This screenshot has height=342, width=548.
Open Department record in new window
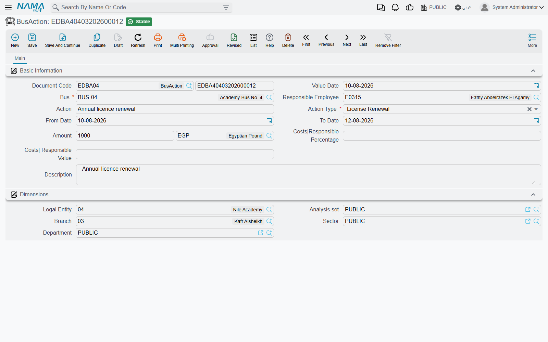coord(261,233)
